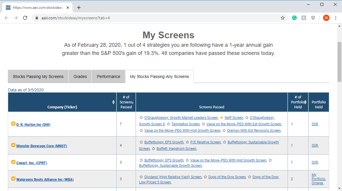Image resolution: width=342 pixels, height=191 pixels.
Task: Open the Dividend (High Relative Yield) Screen link
Action: [173, 177]
